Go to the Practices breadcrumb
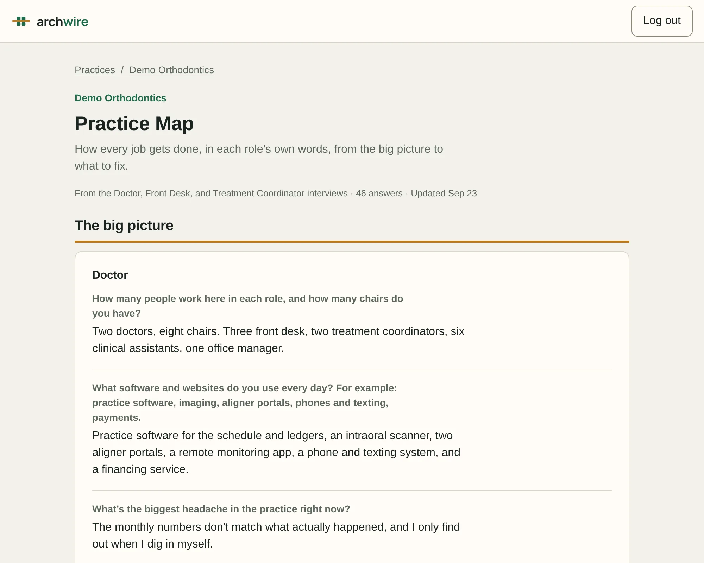704x563 pixels. [x=95, y=70]
